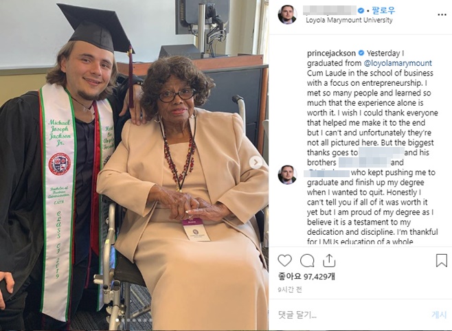Follow the account via 팔로우
452x331 pixels.
(x=381, y=10)
